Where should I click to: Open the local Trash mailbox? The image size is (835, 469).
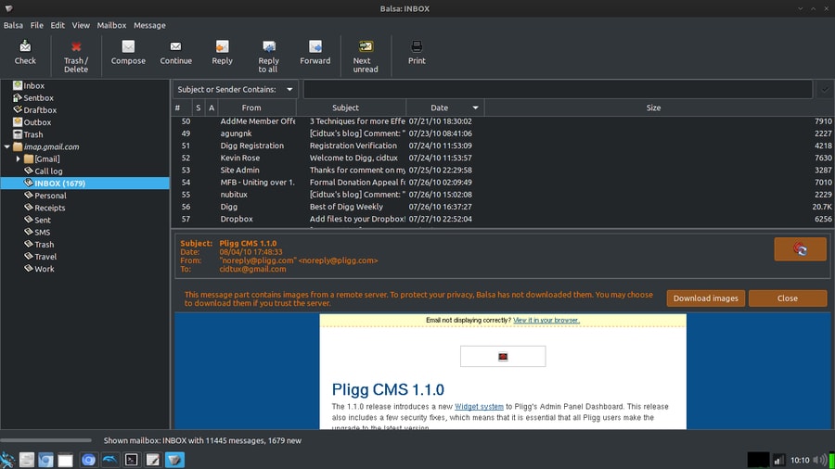click(33, 134)
